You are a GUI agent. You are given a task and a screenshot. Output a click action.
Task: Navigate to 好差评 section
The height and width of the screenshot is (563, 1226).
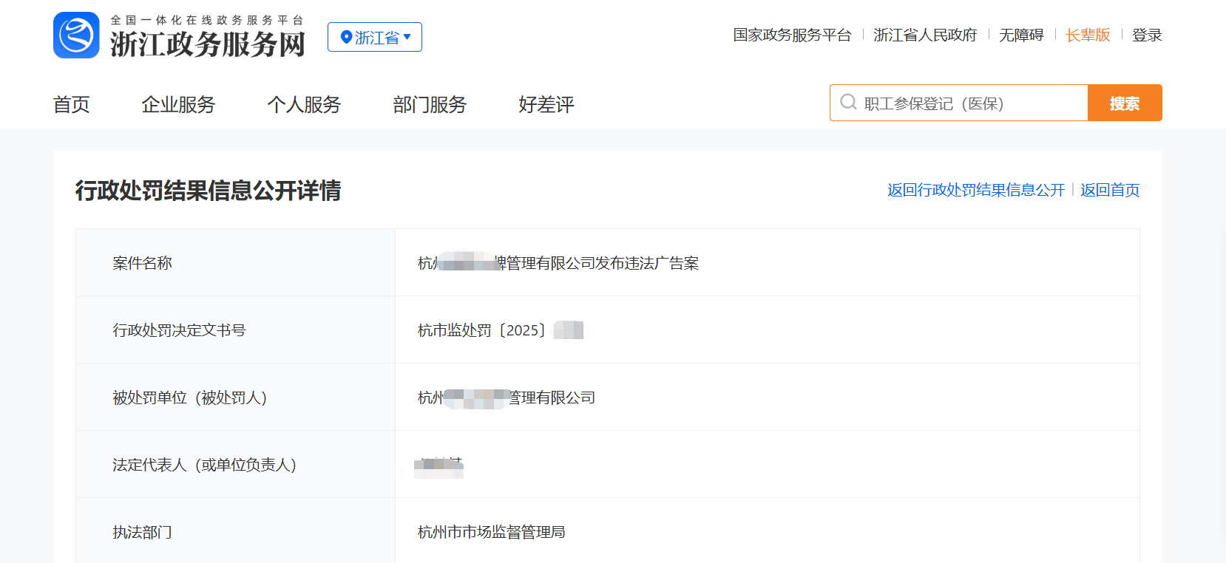pos(546,105)
